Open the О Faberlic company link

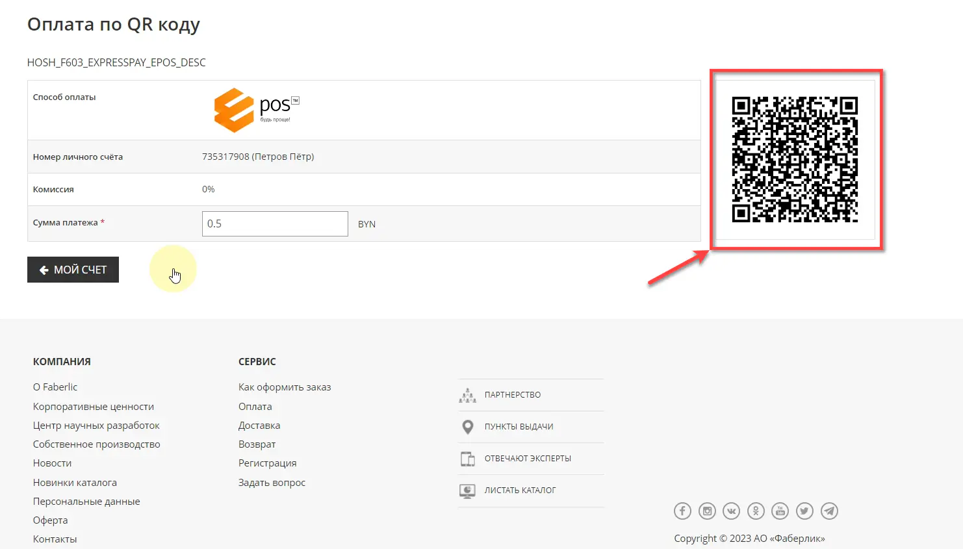click(x=55, y=387)
